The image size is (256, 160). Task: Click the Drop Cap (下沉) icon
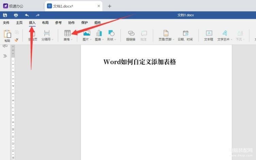tap(240, 33)
